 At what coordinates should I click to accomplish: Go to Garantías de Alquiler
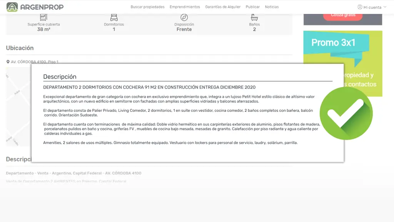(x=223, y=7)
